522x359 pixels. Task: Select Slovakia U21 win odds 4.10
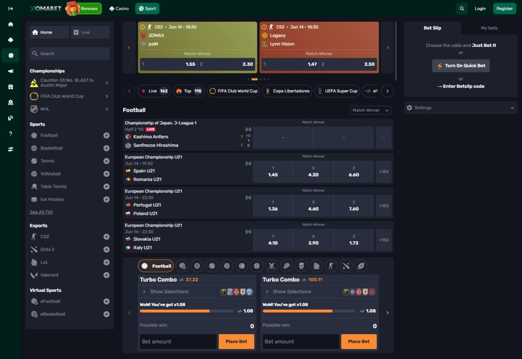pyautogui.click(x=273, y=240)
